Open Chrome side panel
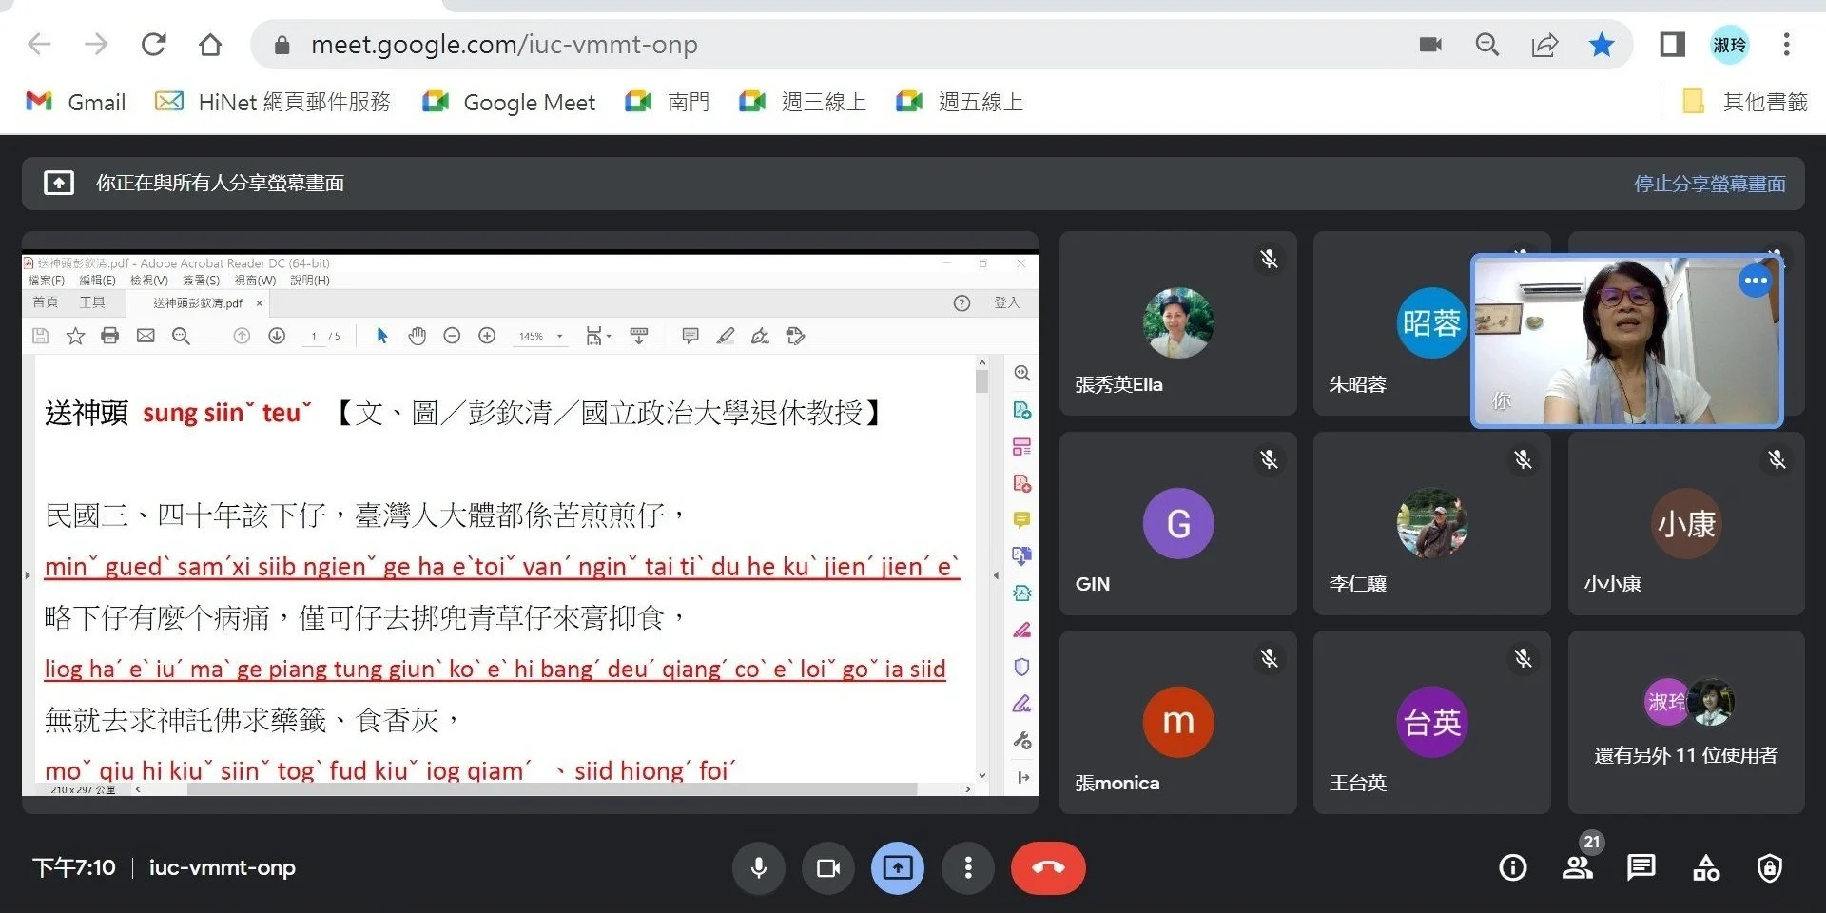The image size is (1826, 913). click(1672, 45)
